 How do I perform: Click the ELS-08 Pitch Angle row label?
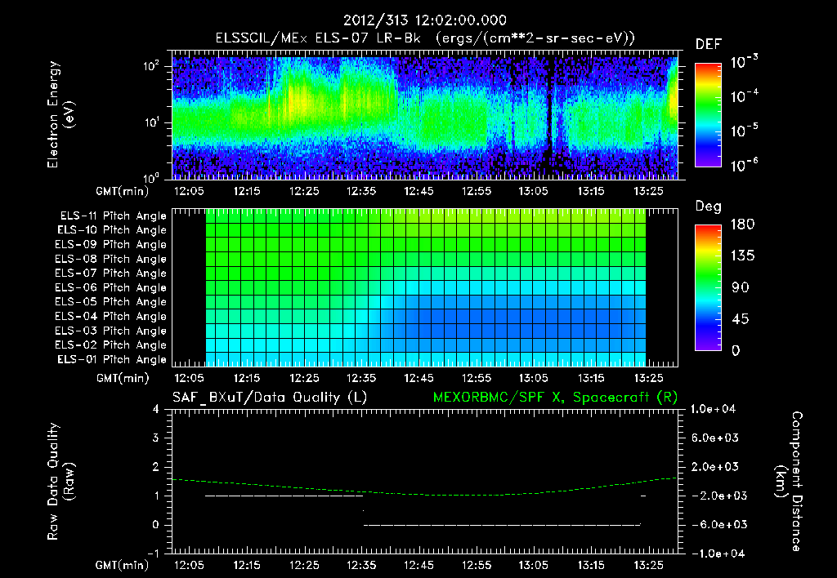[111, 259]
